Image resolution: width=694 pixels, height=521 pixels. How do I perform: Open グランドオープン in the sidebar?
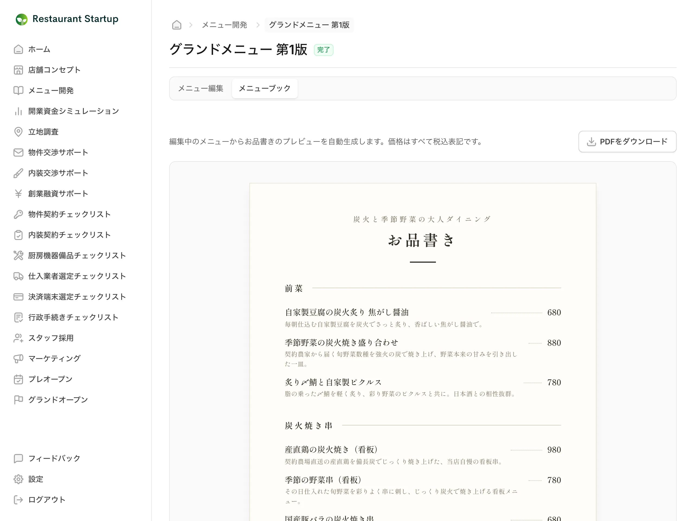click(x=58, y=400)
